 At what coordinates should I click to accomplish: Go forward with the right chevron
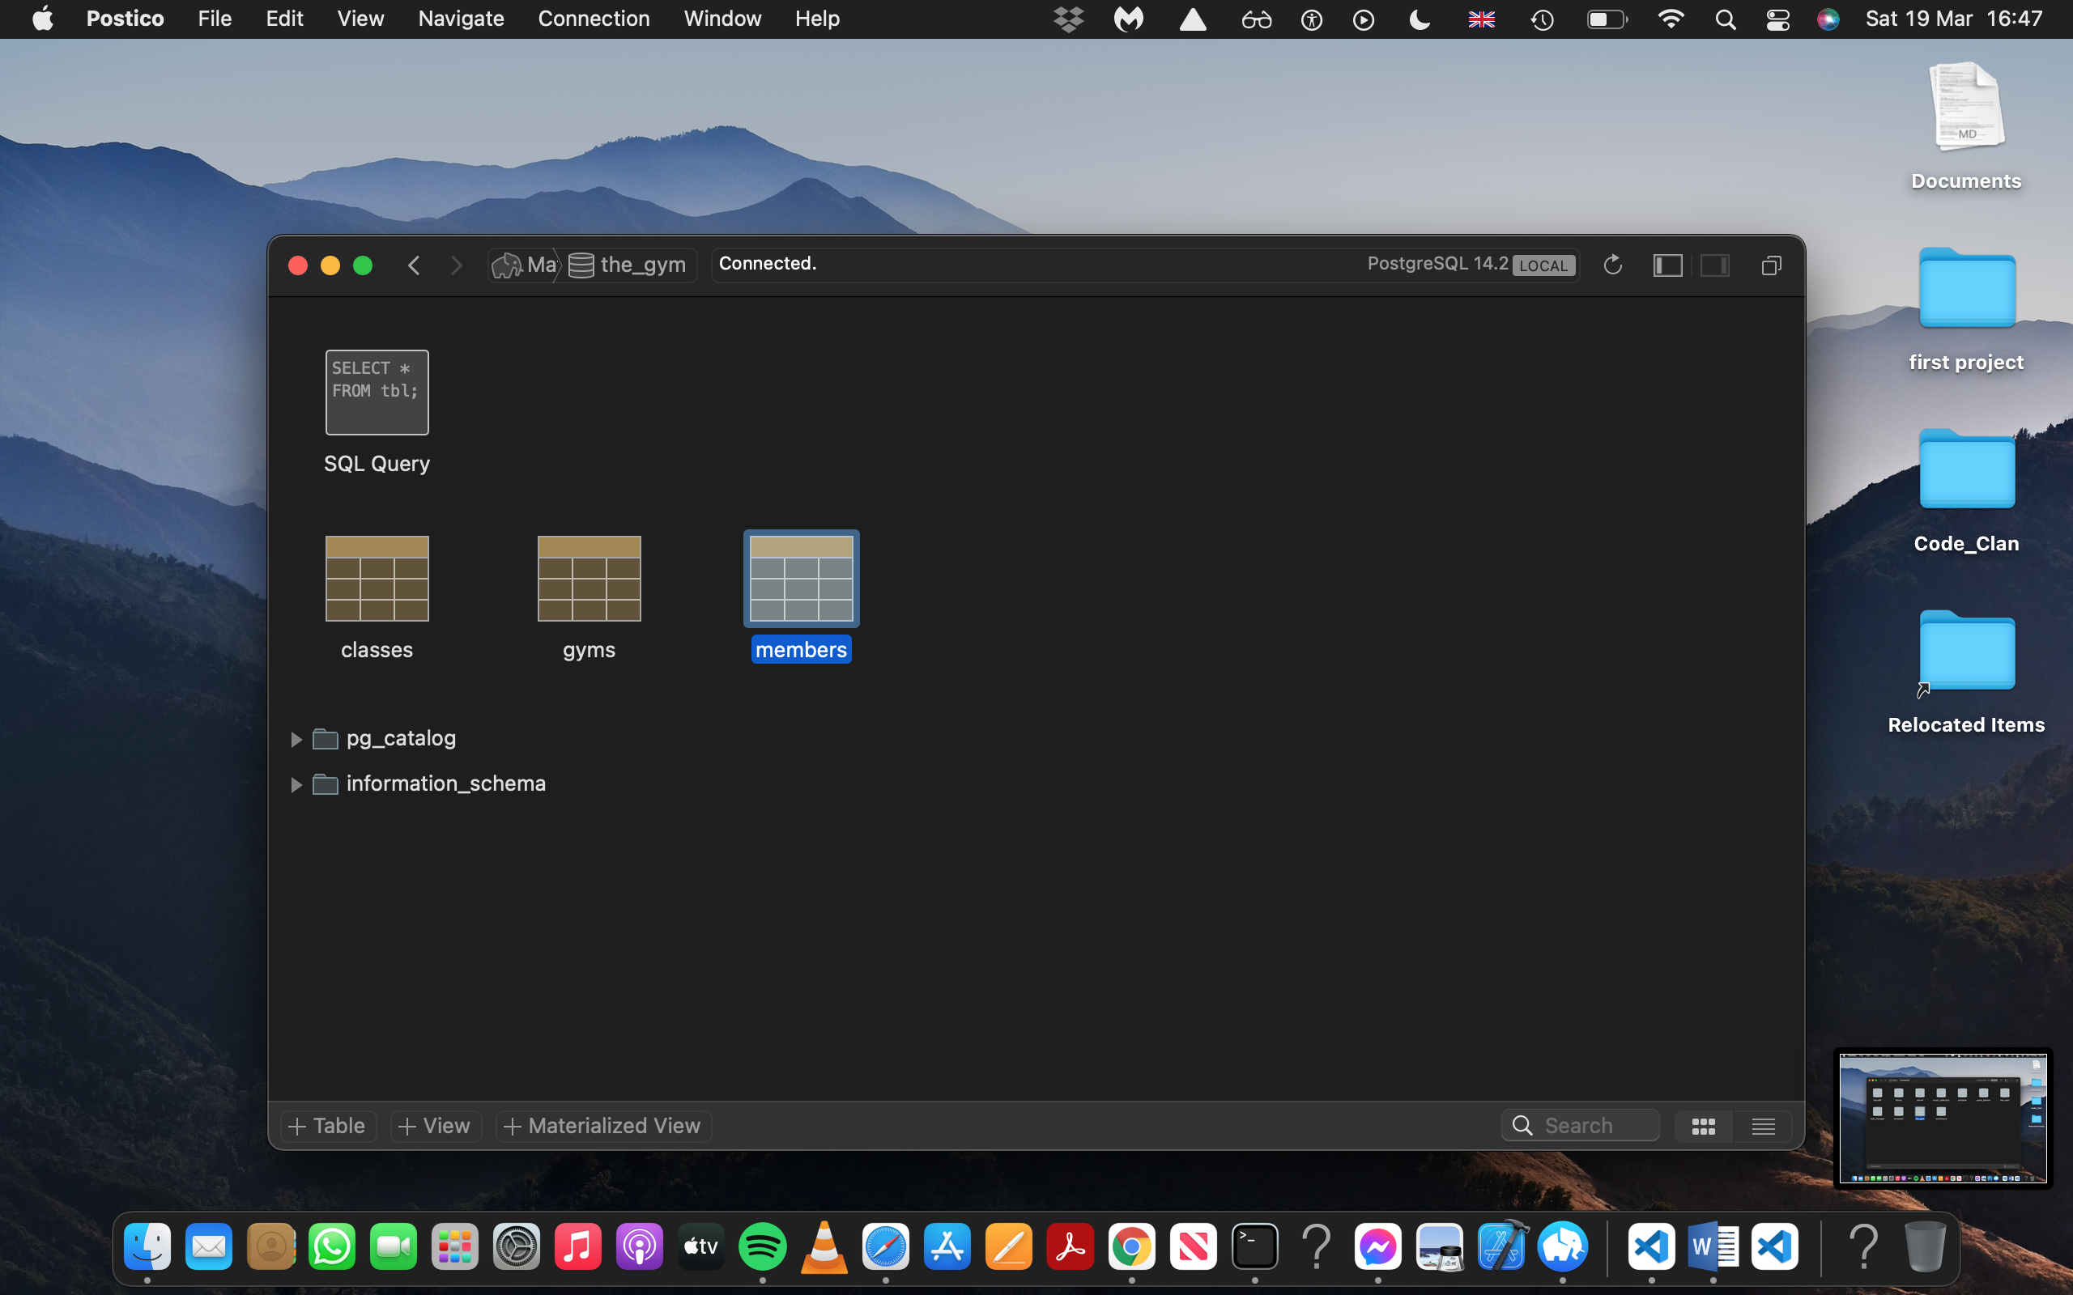[x=457, y=265]
